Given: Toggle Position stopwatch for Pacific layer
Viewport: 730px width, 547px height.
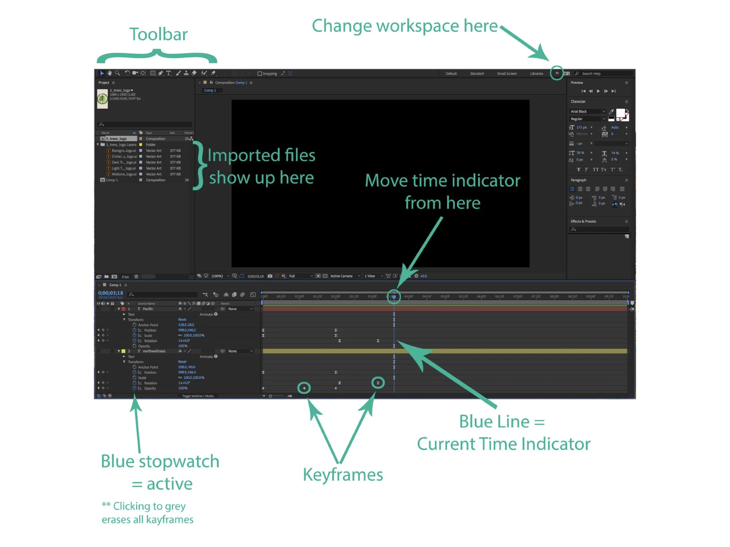Looking at the screenshot, I should 134,330.
